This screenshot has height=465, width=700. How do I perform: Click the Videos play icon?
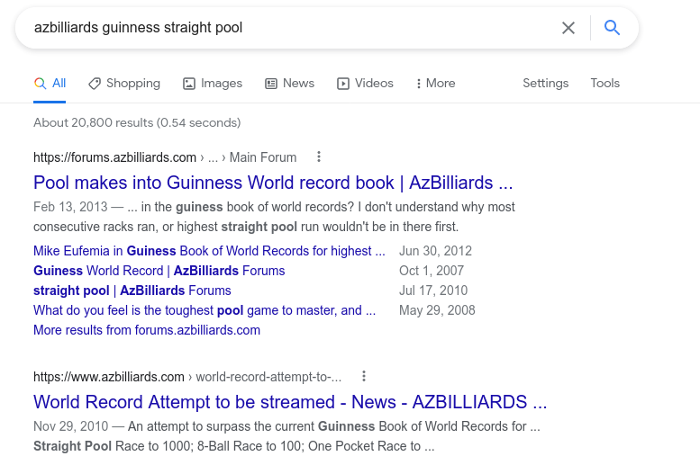tap(343, 84)
